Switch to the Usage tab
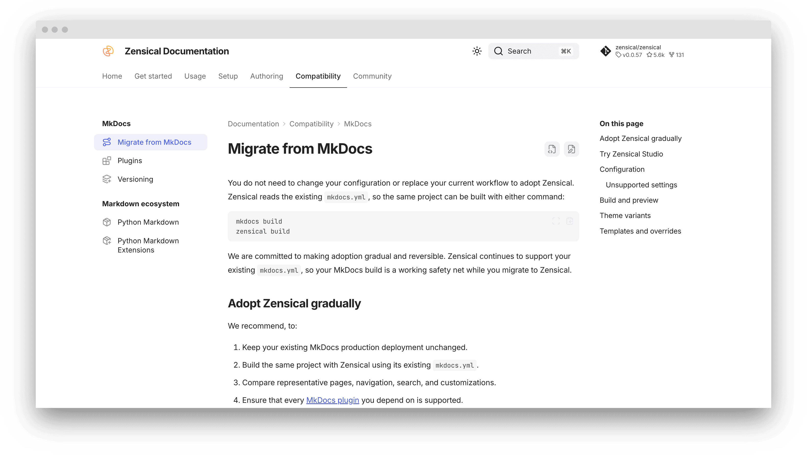807x459 pixels. (195, 76)
